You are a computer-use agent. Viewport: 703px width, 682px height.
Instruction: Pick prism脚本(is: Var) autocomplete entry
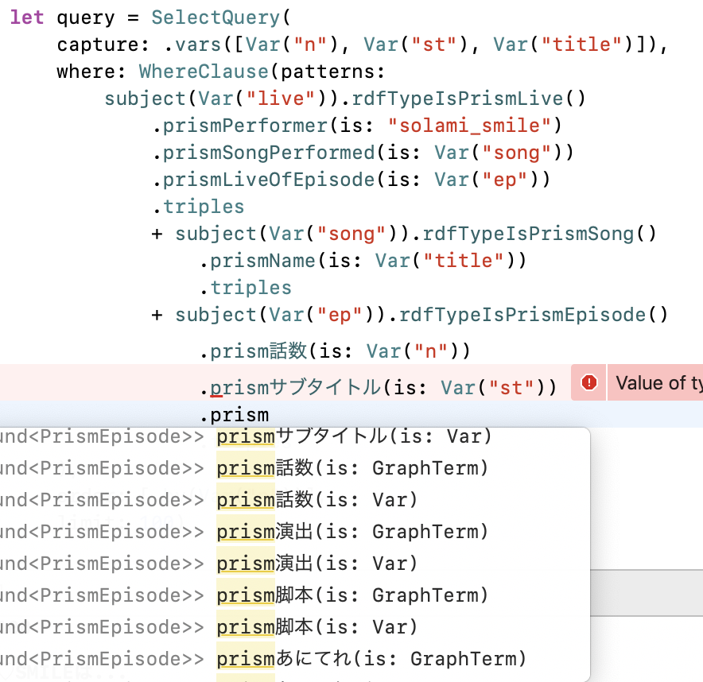click(317, 627)
